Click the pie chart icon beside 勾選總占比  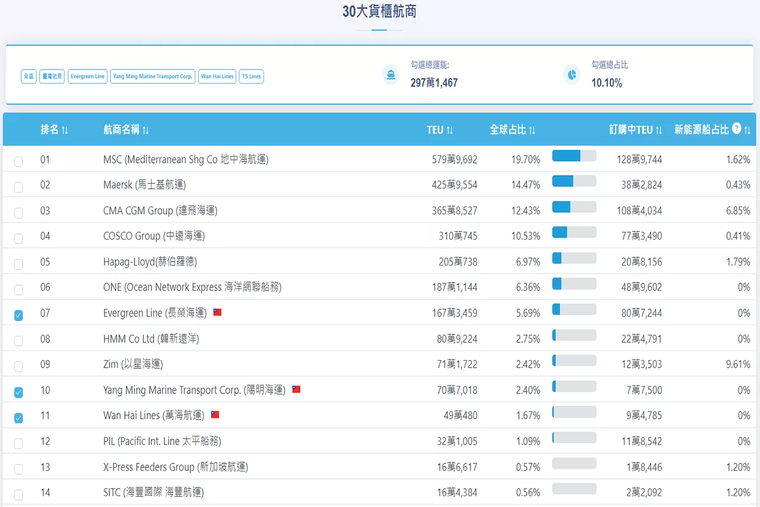click(x=572, y=75)
